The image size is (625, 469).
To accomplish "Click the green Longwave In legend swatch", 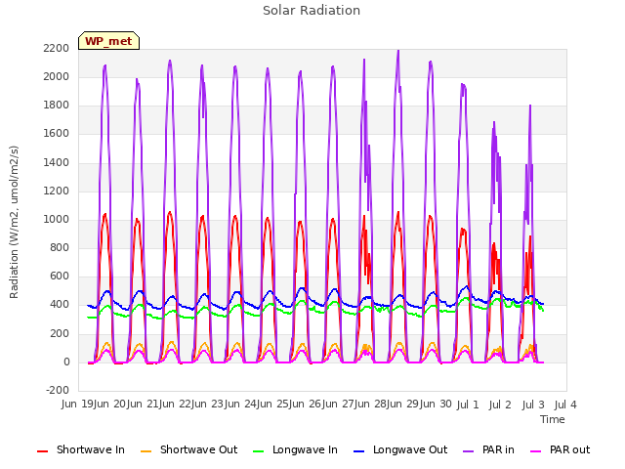I will click(x=258, y=451).
